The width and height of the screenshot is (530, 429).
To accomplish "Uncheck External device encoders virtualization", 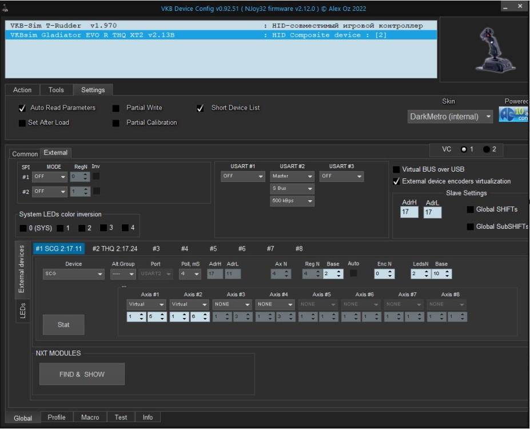I will pyautogui.click(x=397, y=181).
